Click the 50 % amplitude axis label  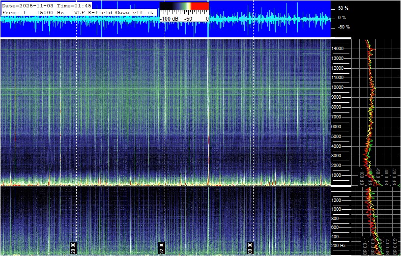point(343,8)
